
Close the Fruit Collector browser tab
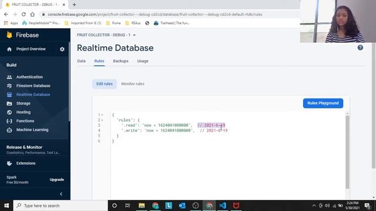click(63, 5)
